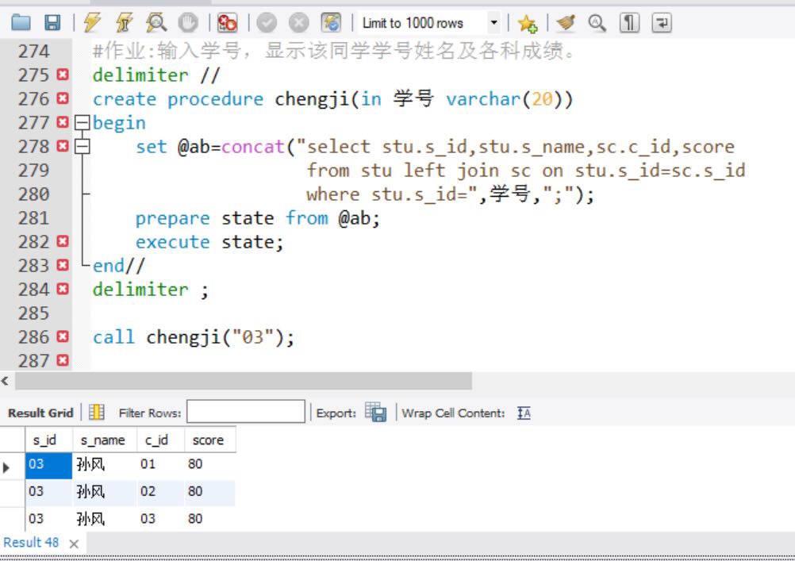Click error marker on line 276
The width and height of the screenshot is (795, 561).
click(x=63, y=98)
